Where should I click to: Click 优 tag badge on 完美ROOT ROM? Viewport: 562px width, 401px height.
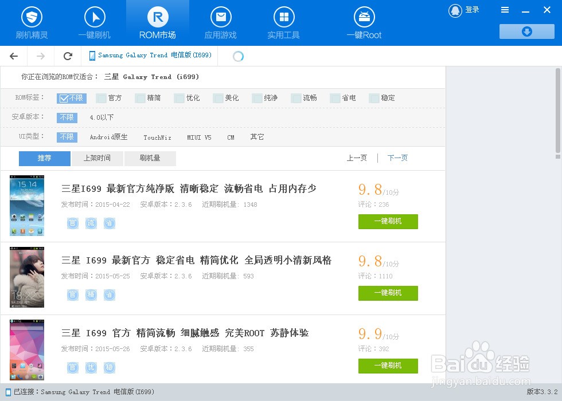click(91, 367)
